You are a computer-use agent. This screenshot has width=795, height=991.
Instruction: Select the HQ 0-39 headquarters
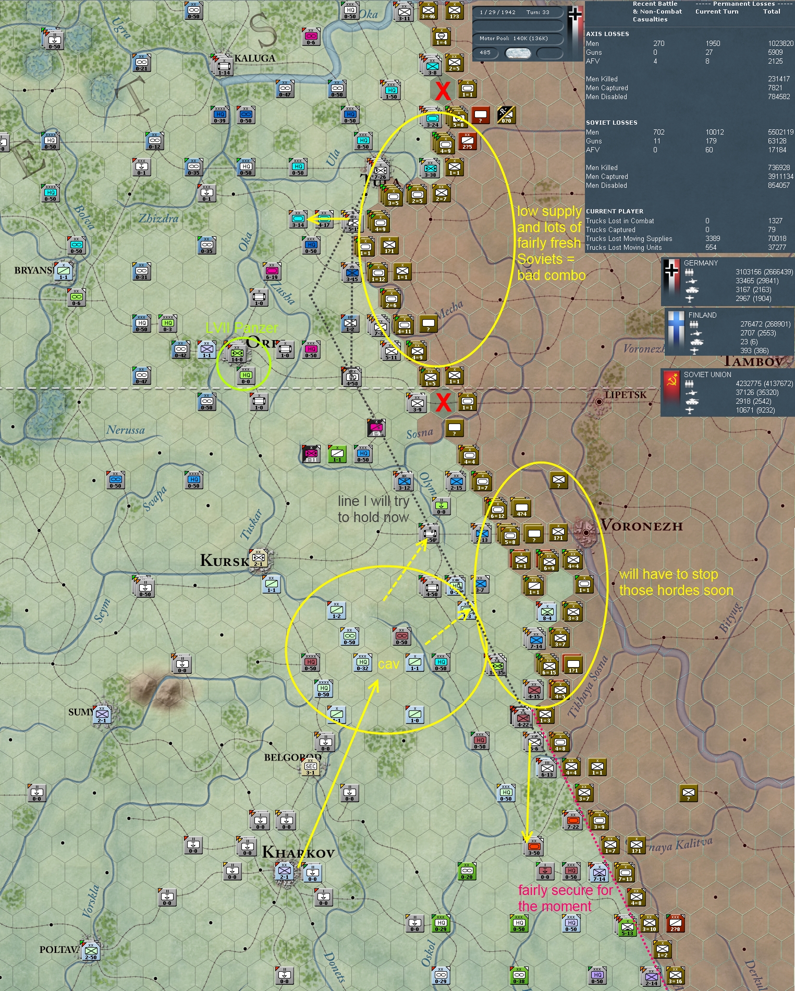[x=219, y=115]
